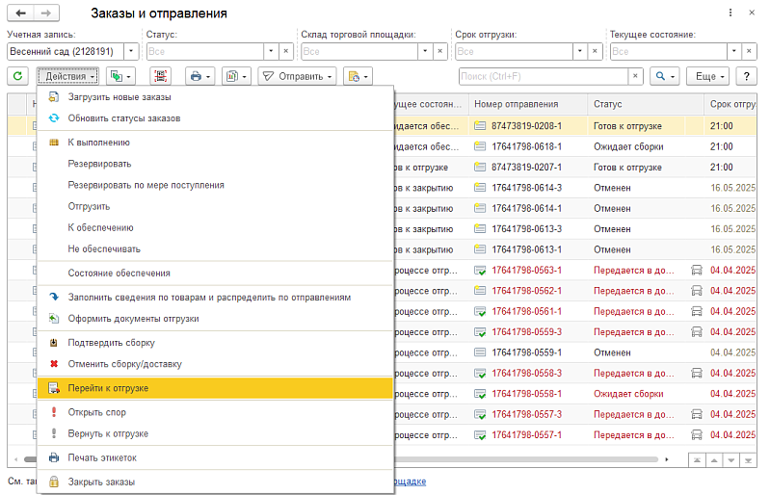Select shipment number 87473819-0207-1
The width and height of the screenshot is (770, 495).
527,168
